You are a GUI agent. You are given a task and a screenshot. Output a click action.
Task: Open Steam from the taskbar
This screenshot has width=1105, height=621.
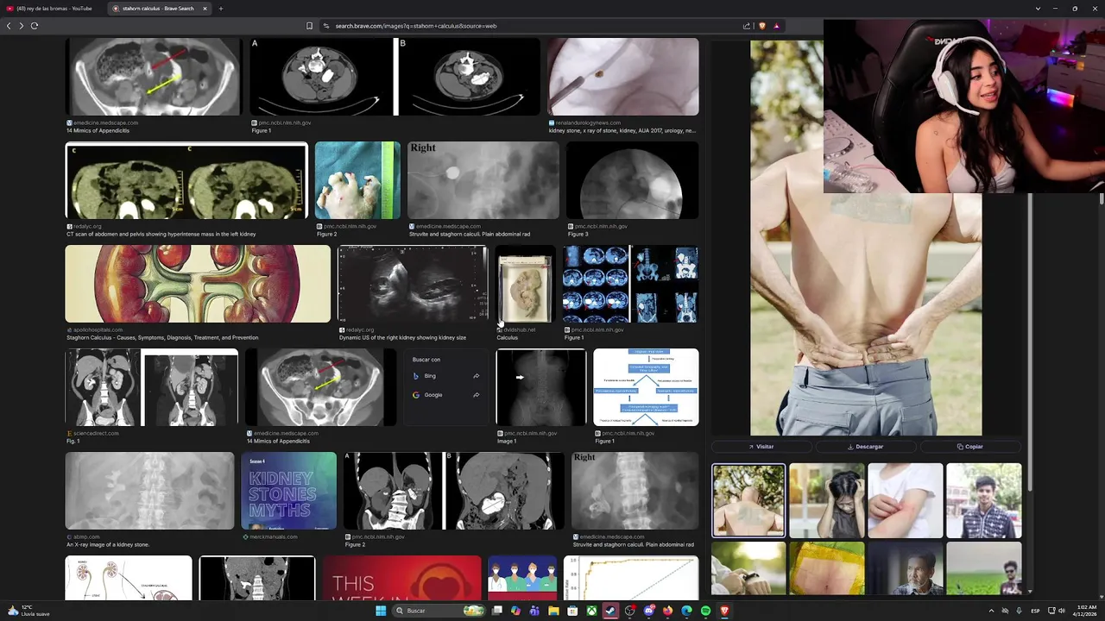610,611
